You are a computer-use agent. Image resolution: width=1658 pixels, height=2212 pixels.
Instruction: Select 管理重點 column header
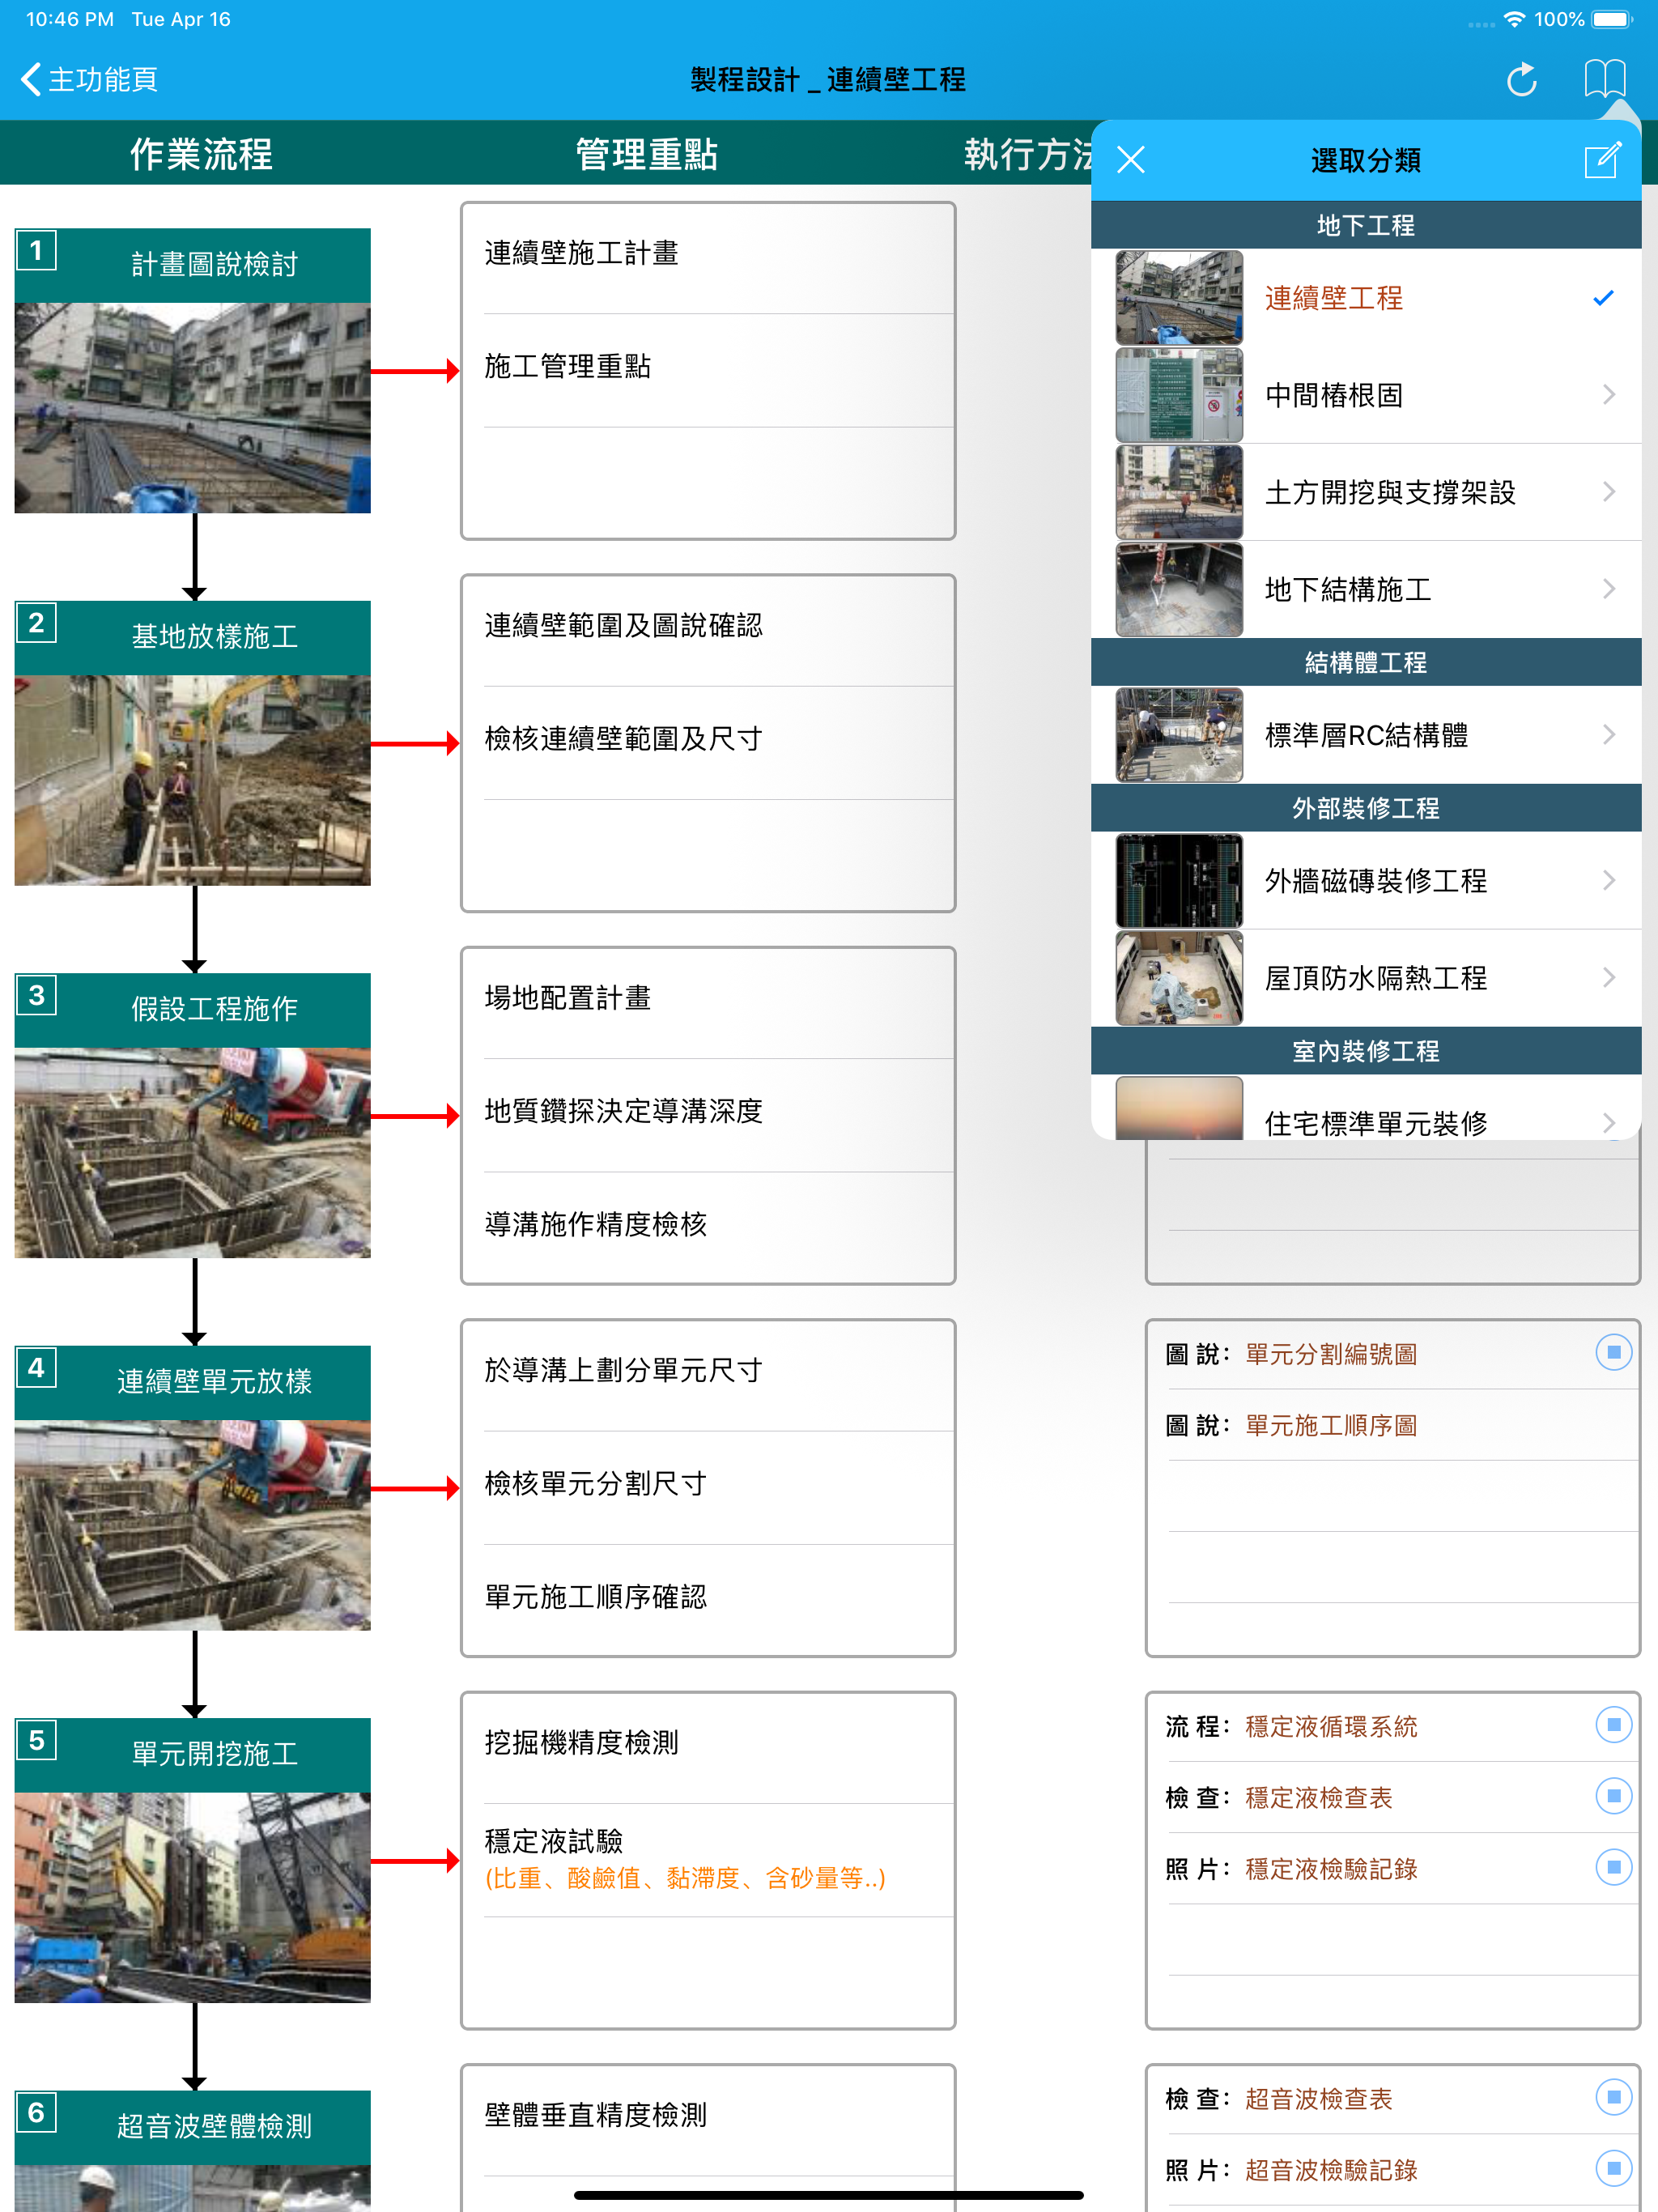pos(646,154)
